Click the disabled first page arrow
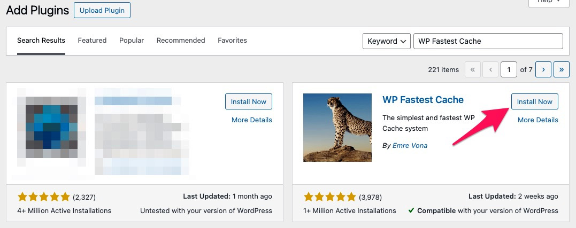 pyautogui.click(x=473, y=69)
